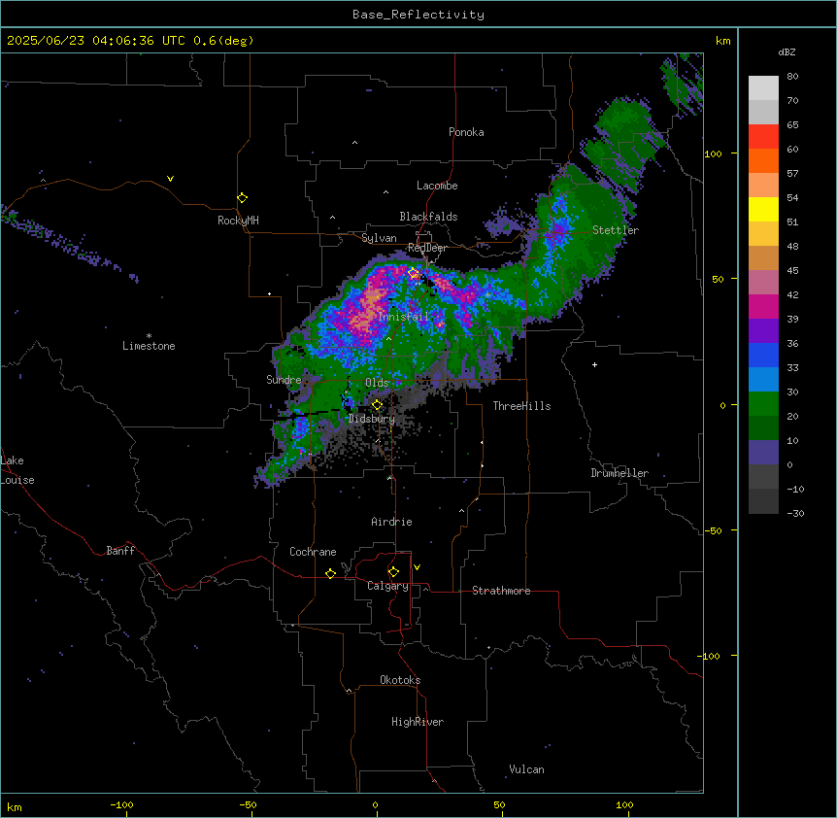Viewport: 837px width, 818px height.
Task: Select the white plus marker north of Drumheller
Action: (594, 364)
